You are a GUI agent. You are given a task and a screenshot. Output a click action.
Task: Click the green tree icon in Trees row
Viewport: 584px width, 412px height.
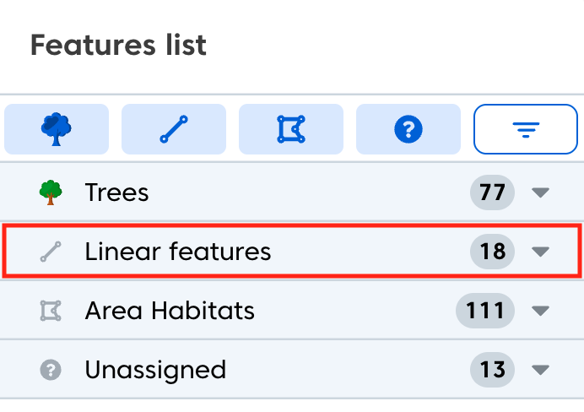pos(51,193)
